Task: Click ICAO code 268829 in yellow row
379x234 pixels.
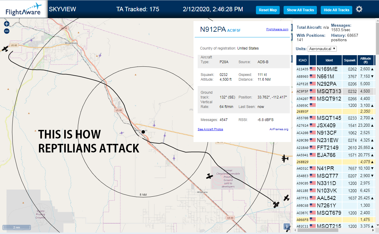Action: [302, 162]
